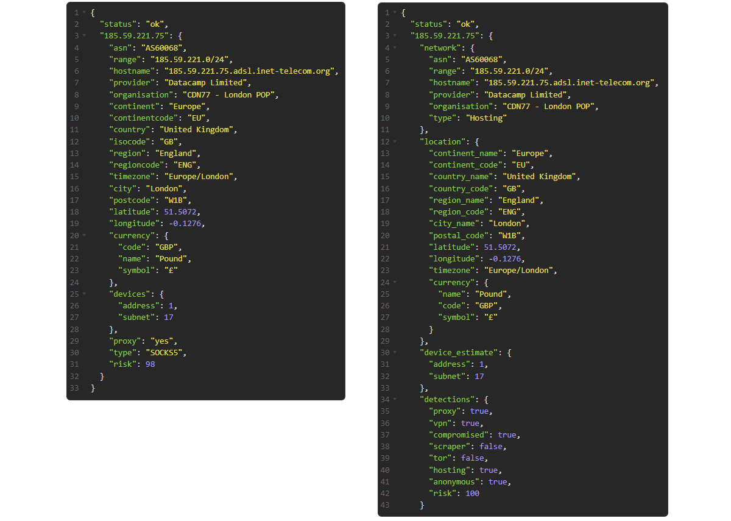The height and width of the screenshot is (521, 731).
Task: Fold the "detections" block in right panel
Action: coord(395,400)
